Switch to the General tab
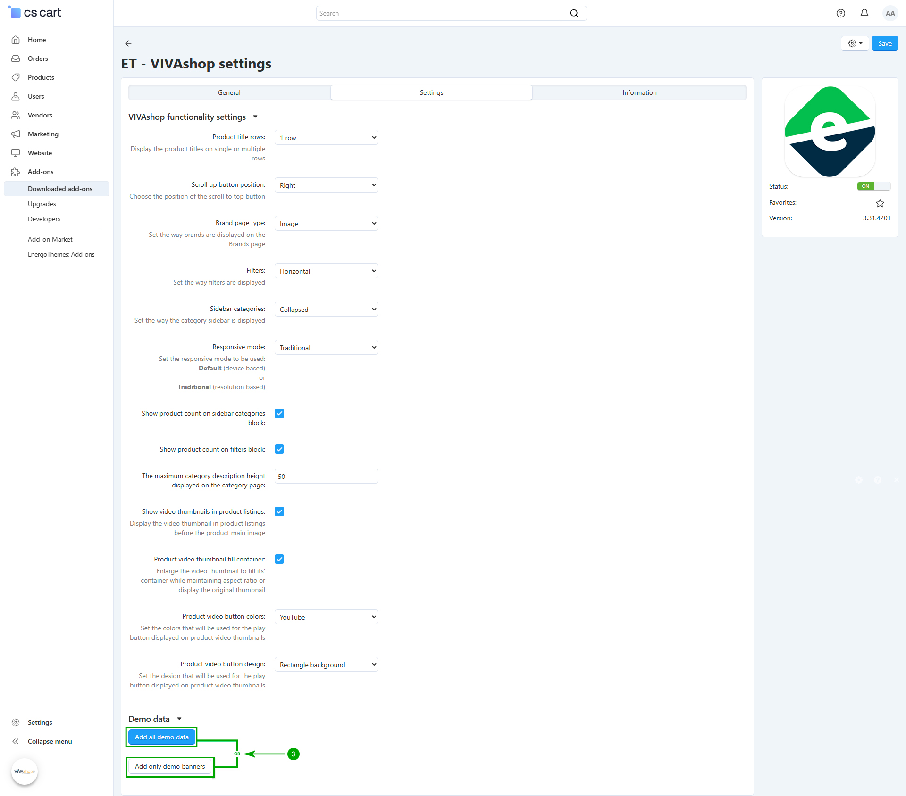 coord(229,92)
